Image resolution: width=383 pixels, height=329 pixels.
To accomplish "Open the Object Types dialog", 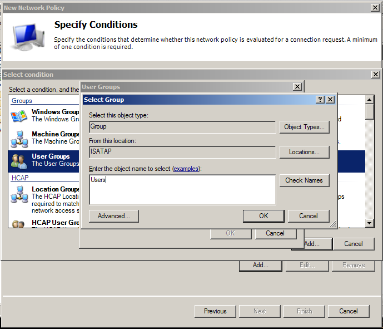I will click(x=304, y=127).
